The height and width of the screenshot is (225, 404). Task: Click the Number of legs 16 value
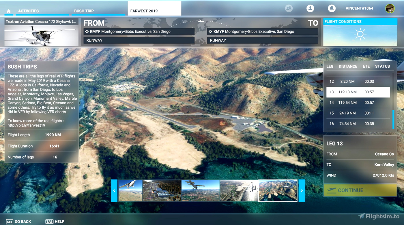click(x=55, y=157)
